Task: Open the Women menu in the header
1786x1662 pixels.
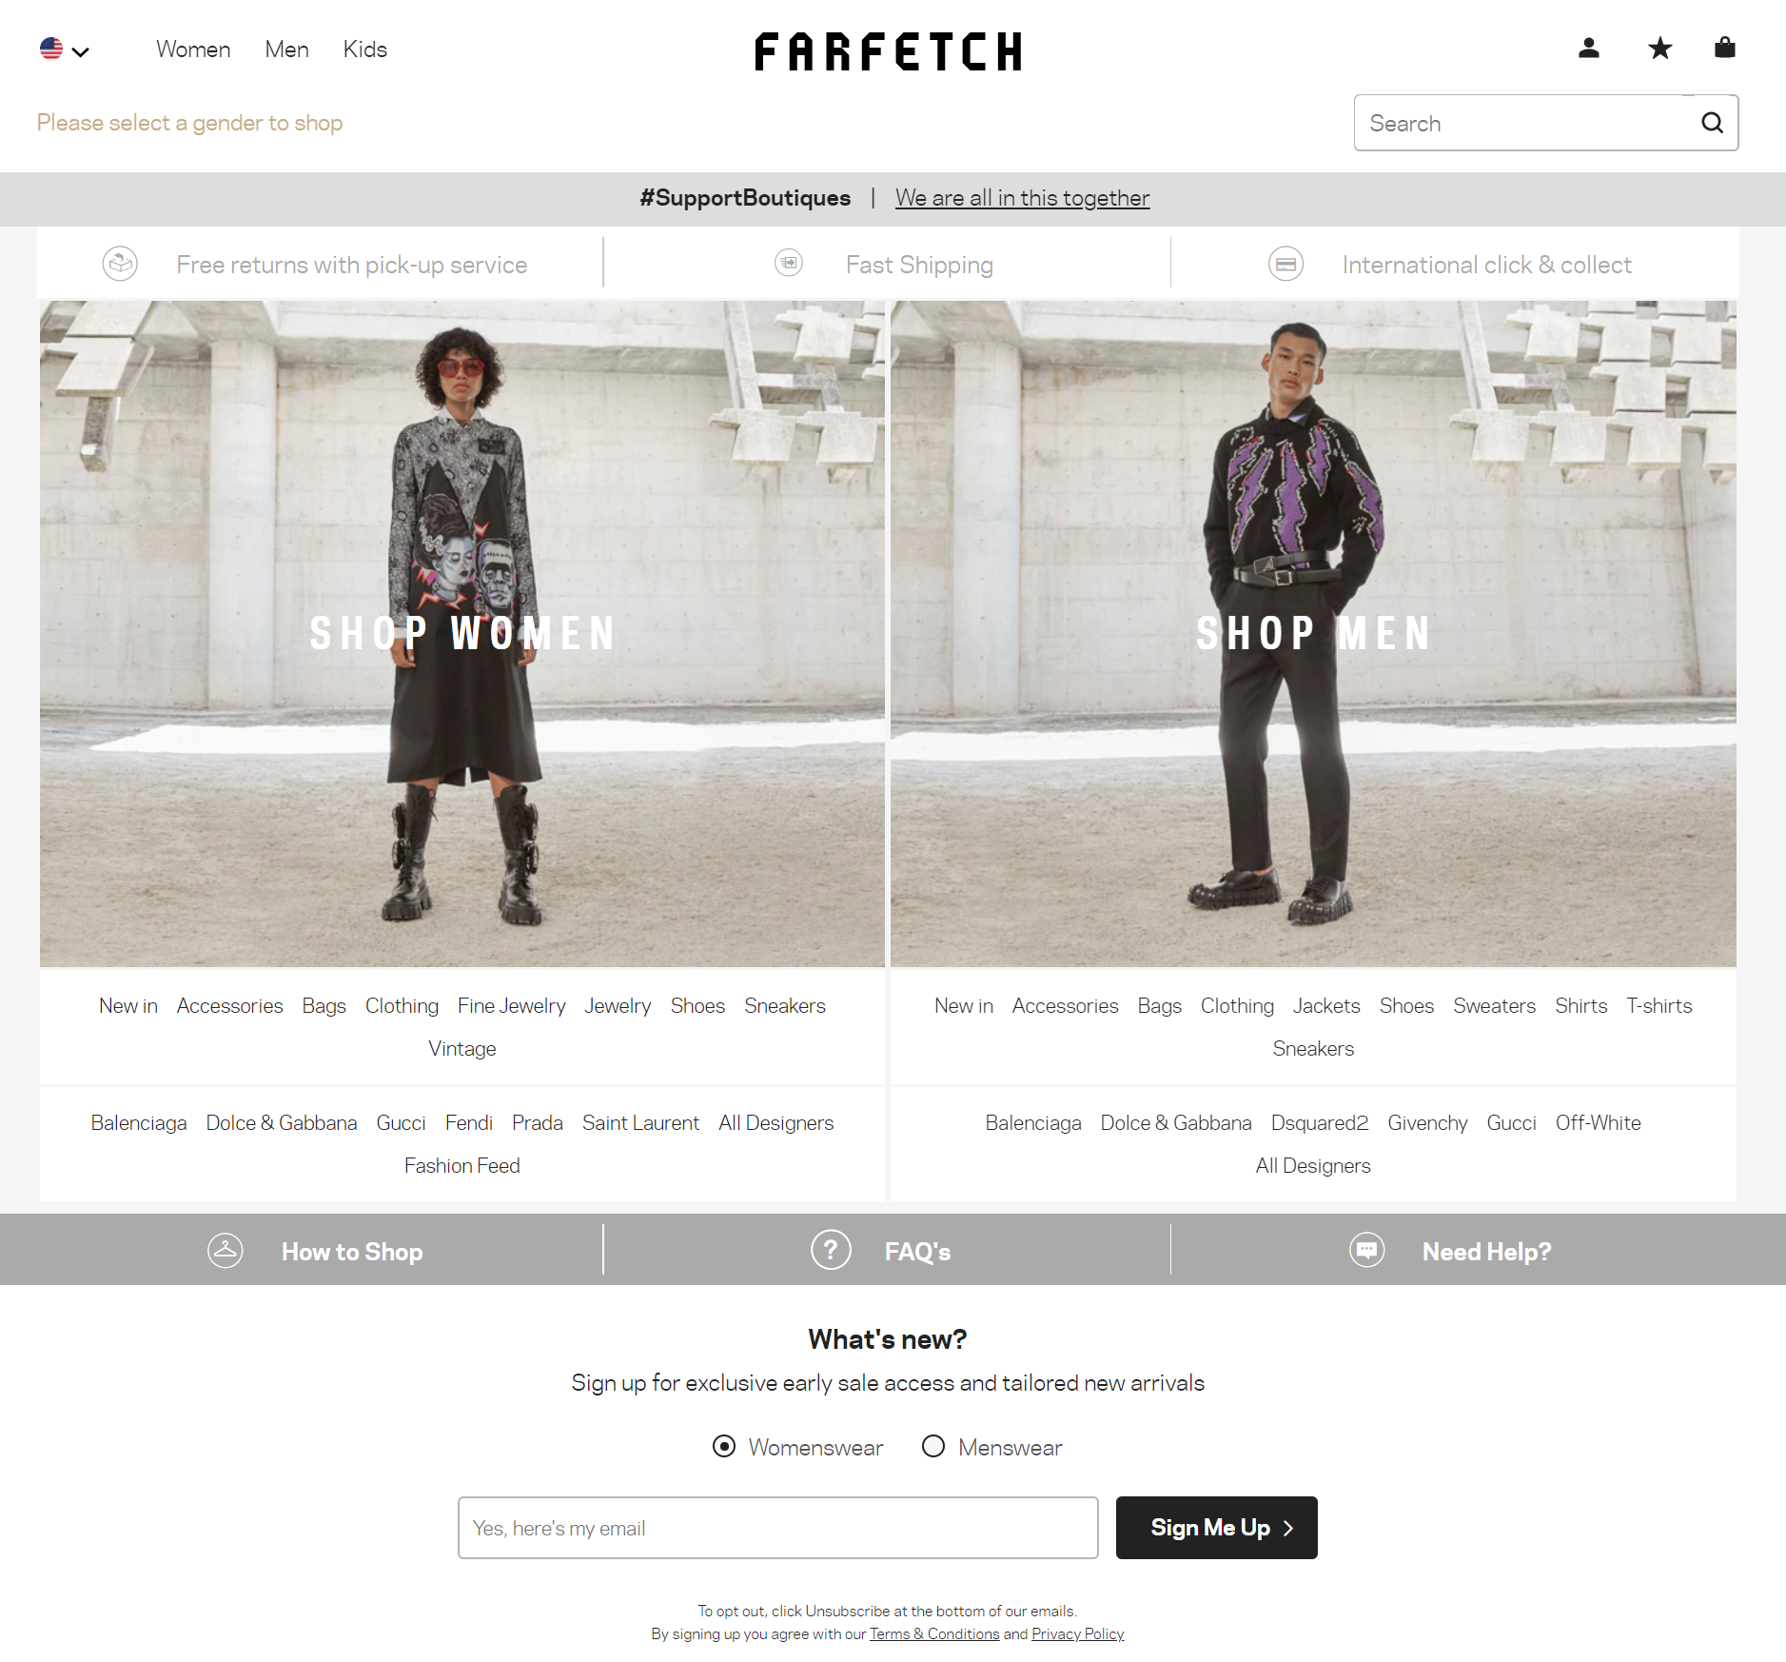Action: (x=193, y=49)
